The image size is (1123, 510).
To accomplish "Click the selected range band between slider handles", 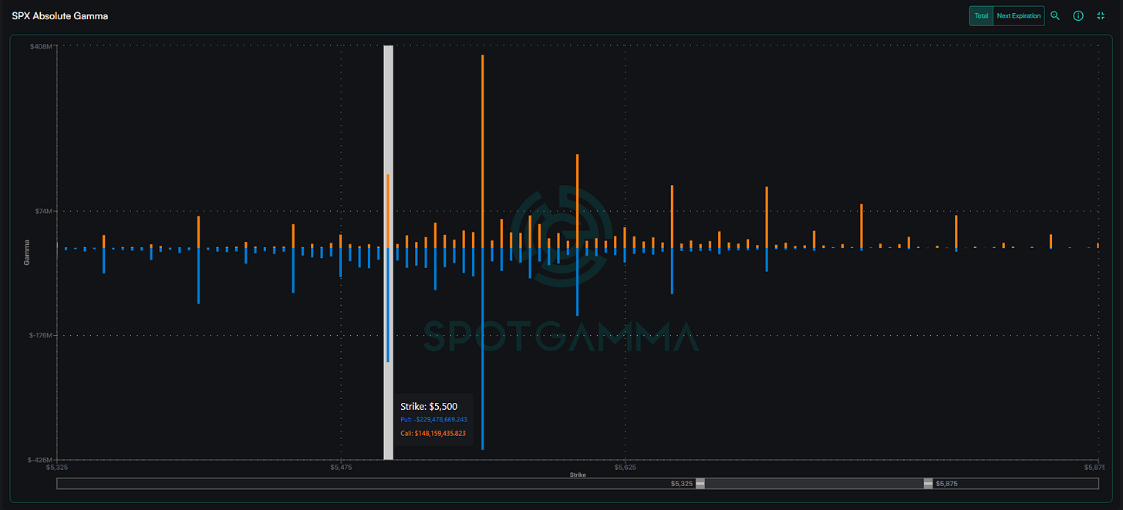I will click(x=814, y=484).
